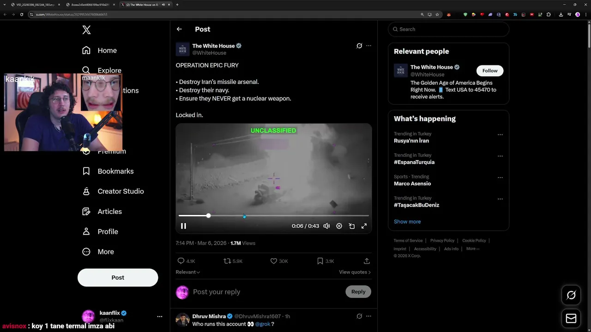Image resolution: width=591 pixels, height=332 pixels.
Task: Open Messages floating button at bottom right
Action: coord(571,319)
